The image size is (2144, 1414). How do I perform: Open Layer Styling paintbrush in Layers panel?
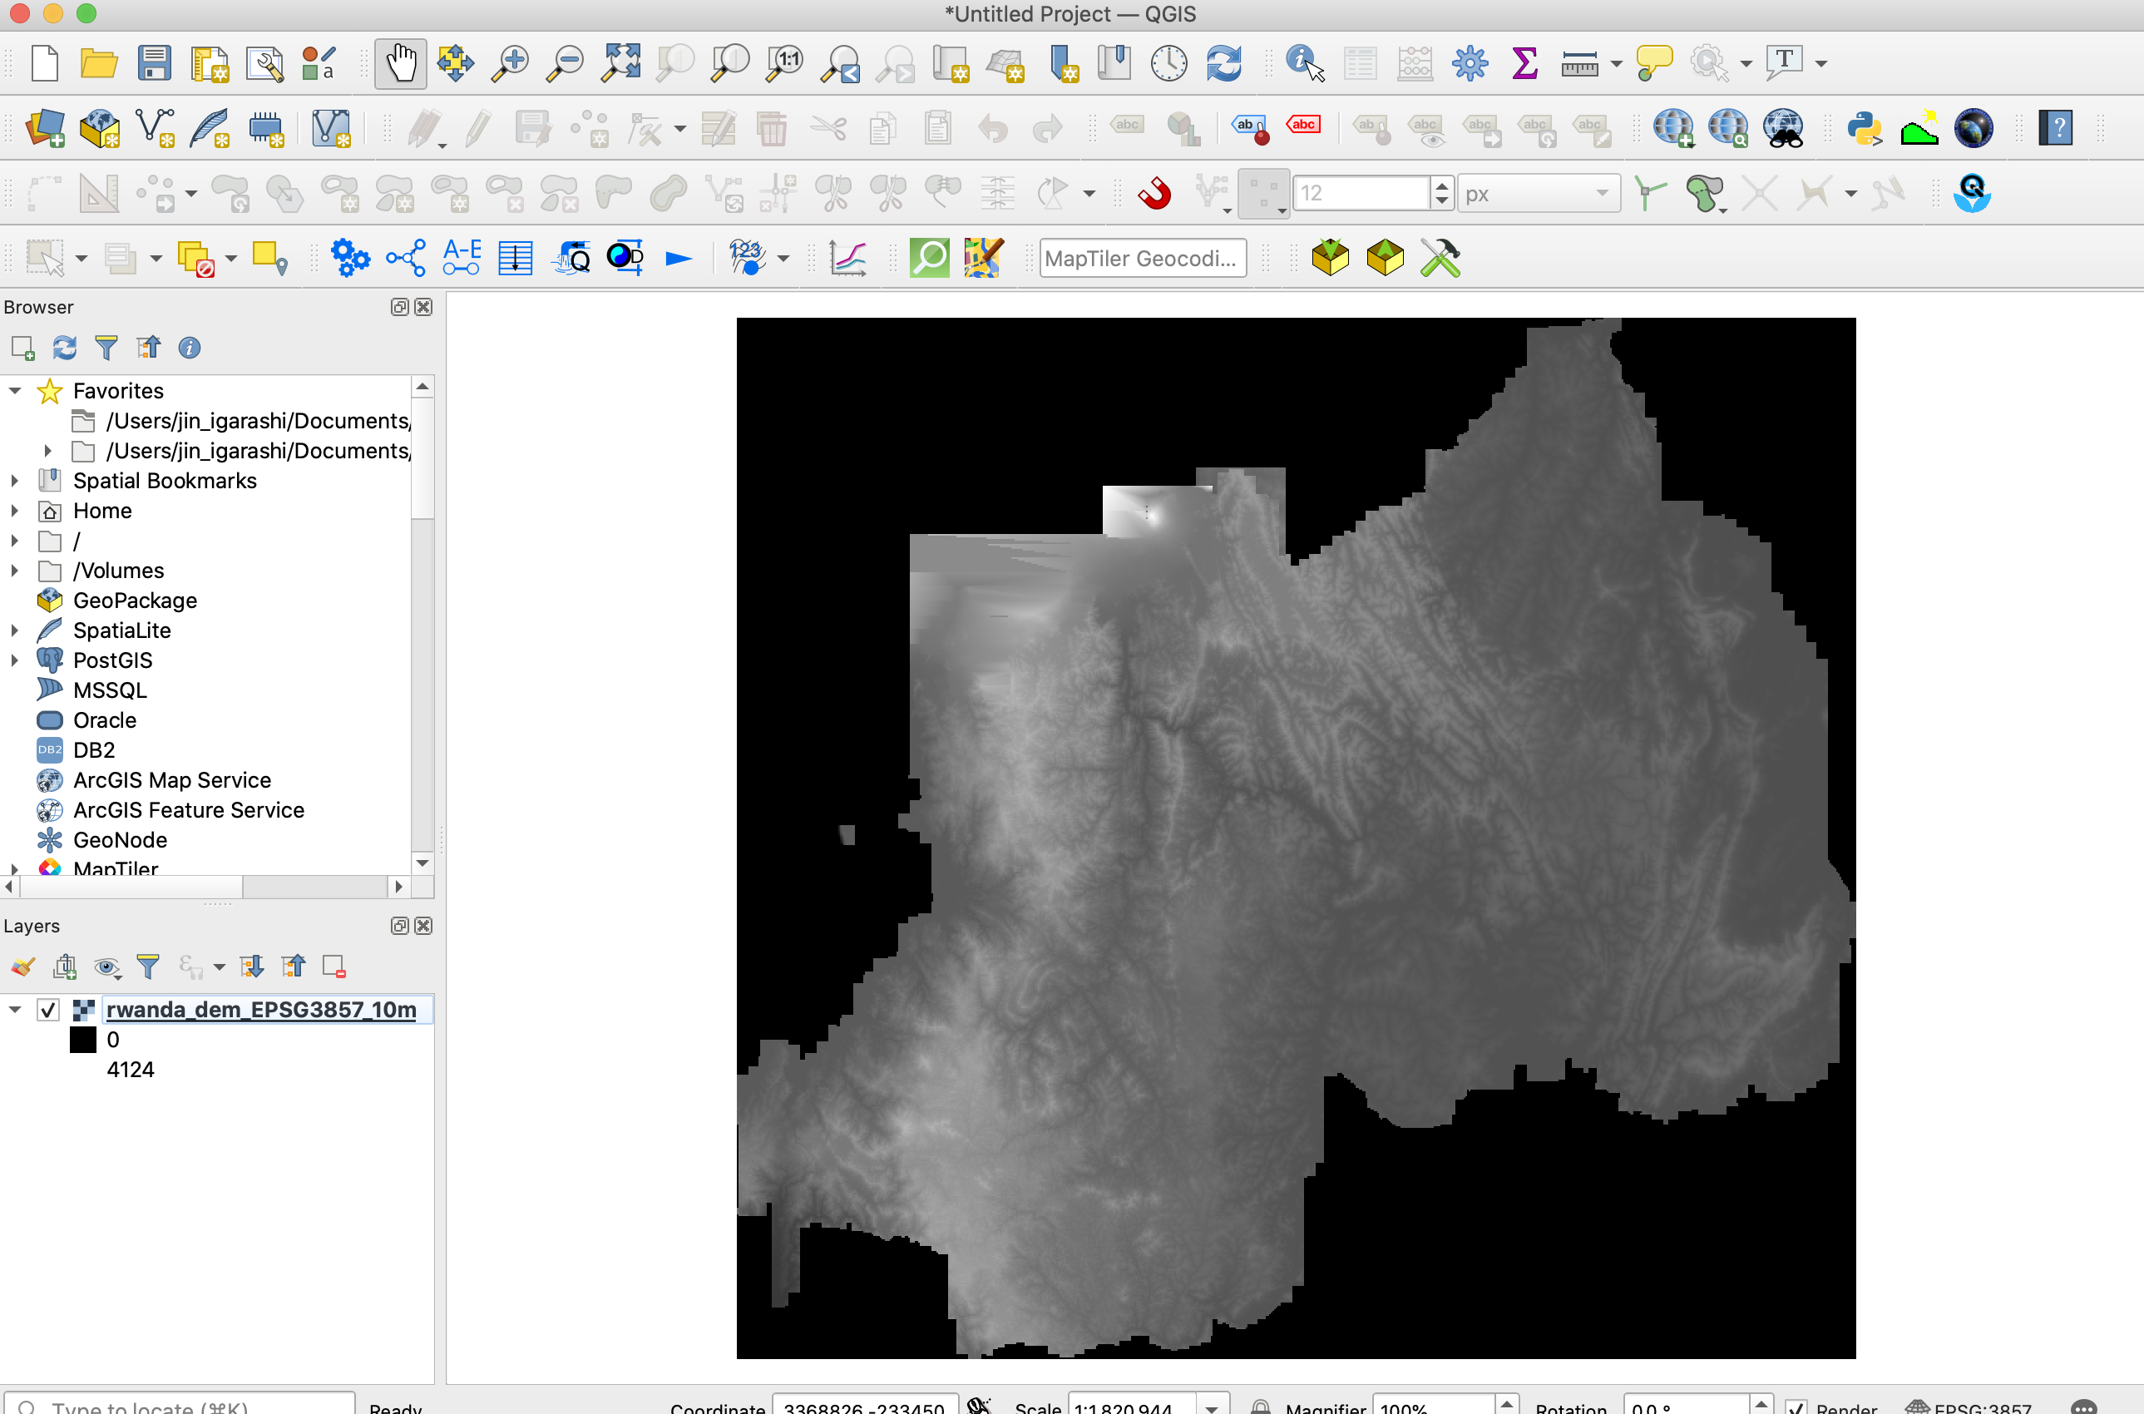pos(22,967)
